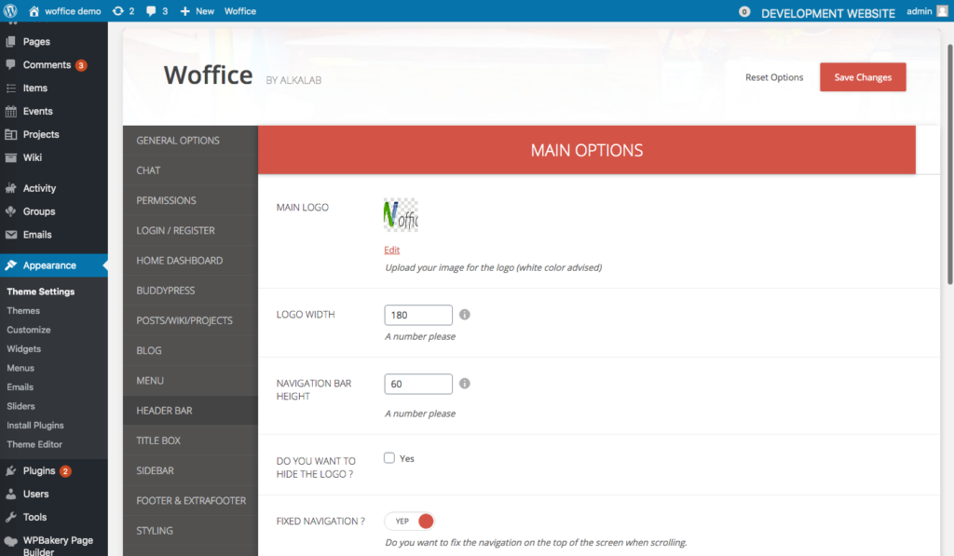Select the Styling options tab
The height and width of the screenshot is (556, 954).
click(155, 531)
